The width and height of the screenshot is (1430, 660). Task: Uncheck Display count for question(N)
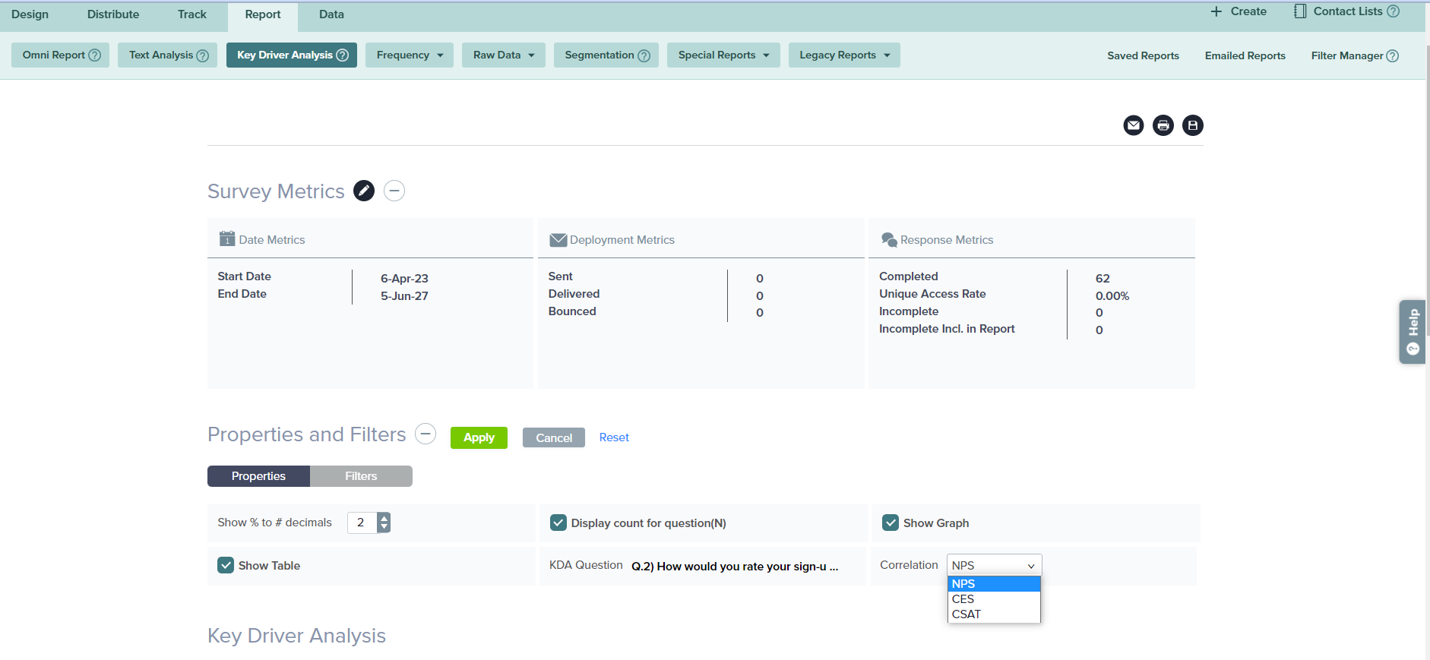click(558, 523)
